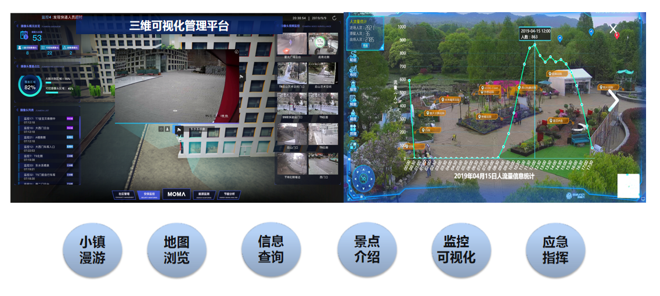Click the 应急指挥 round button
Screen dimensions: 660x296
click(555, 250)
